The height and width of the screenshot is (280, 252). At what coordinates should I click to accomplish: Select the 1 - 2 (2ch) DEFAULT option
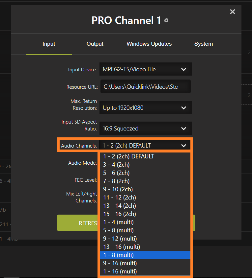coord(128,156)
